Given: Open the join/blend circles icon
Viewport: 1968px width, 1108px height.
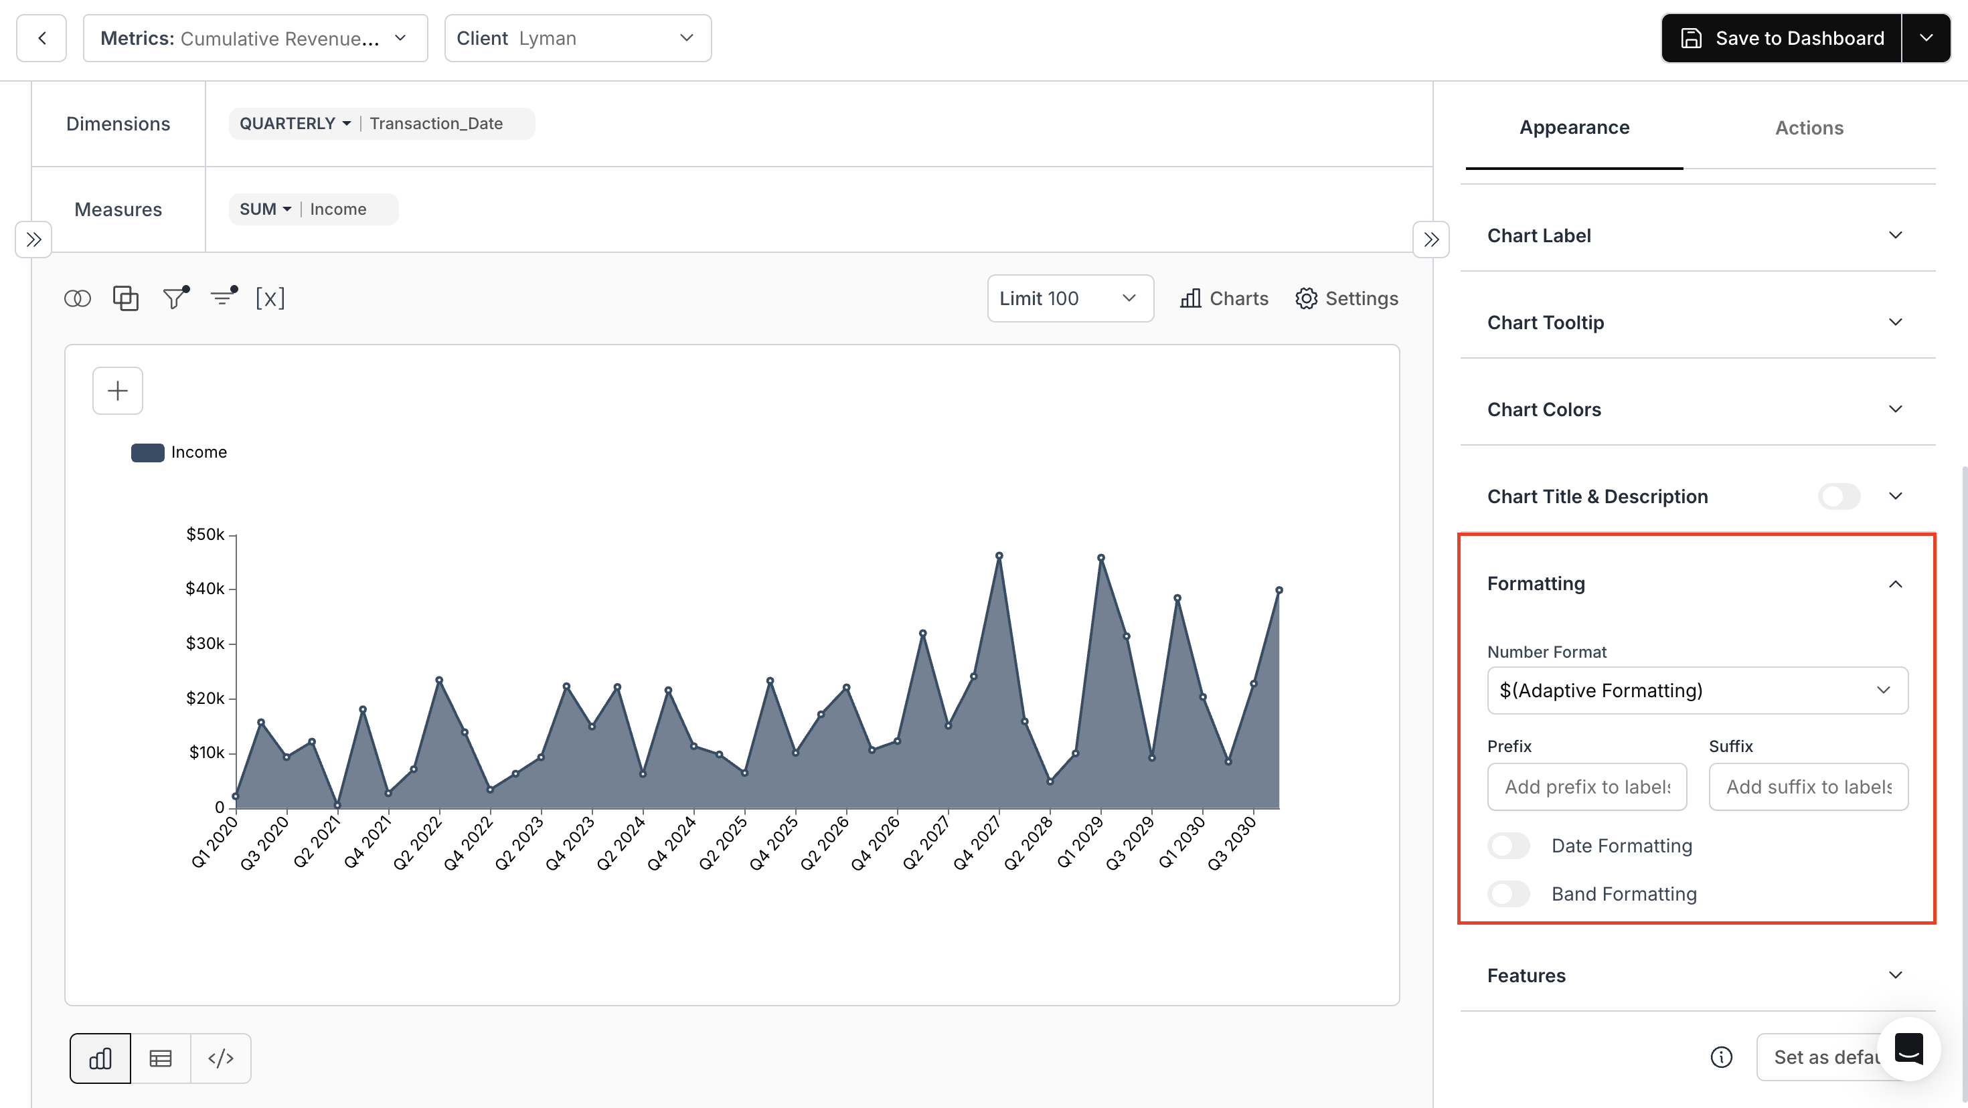Looking at the screenshot, I should coord(77,298).
